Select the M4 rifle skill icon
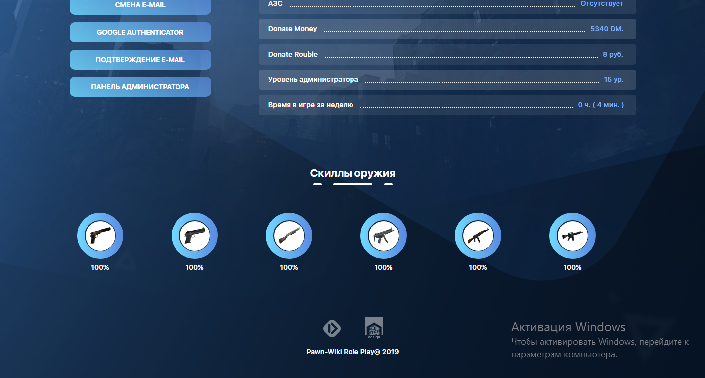The height and width of the screenshot is (378, 705). pos(572,236)
